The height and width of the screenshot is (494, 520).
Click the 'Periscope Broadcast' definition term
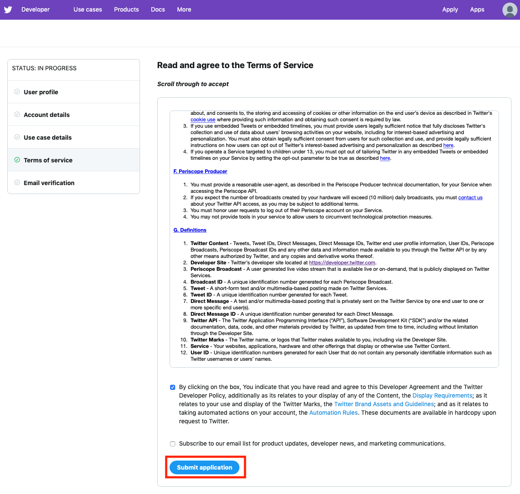pyautogui.click(x=216, y=269)
